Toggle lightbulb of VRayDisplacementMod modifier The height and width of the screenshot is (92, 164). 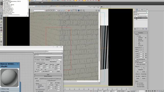[135, 17]
